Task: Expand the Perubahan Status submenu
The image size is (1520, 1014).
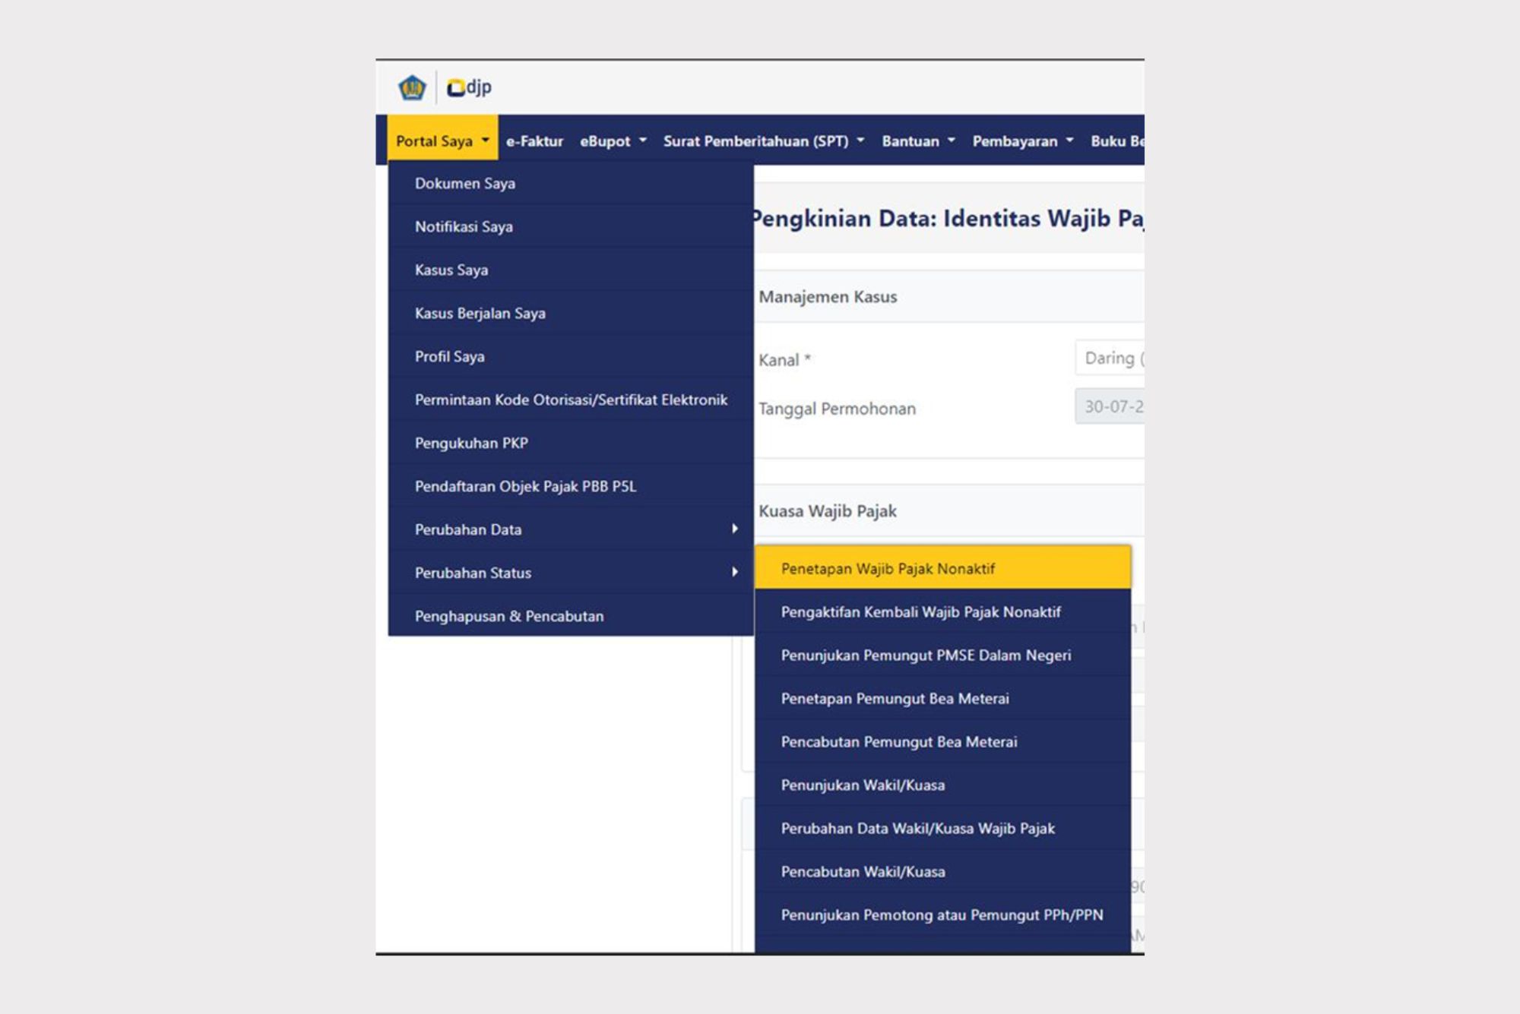Action: pyautogui.click(x=571, y=573)
